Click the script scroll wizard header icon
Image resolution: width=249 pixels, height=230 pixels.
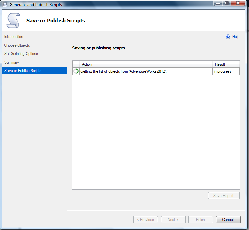(13, 21)
